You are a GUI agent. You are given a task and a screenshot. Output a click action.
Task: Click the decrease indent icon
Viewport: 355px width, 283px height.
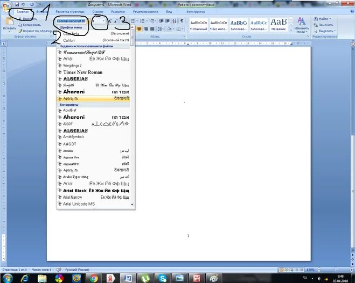(162, 21)
